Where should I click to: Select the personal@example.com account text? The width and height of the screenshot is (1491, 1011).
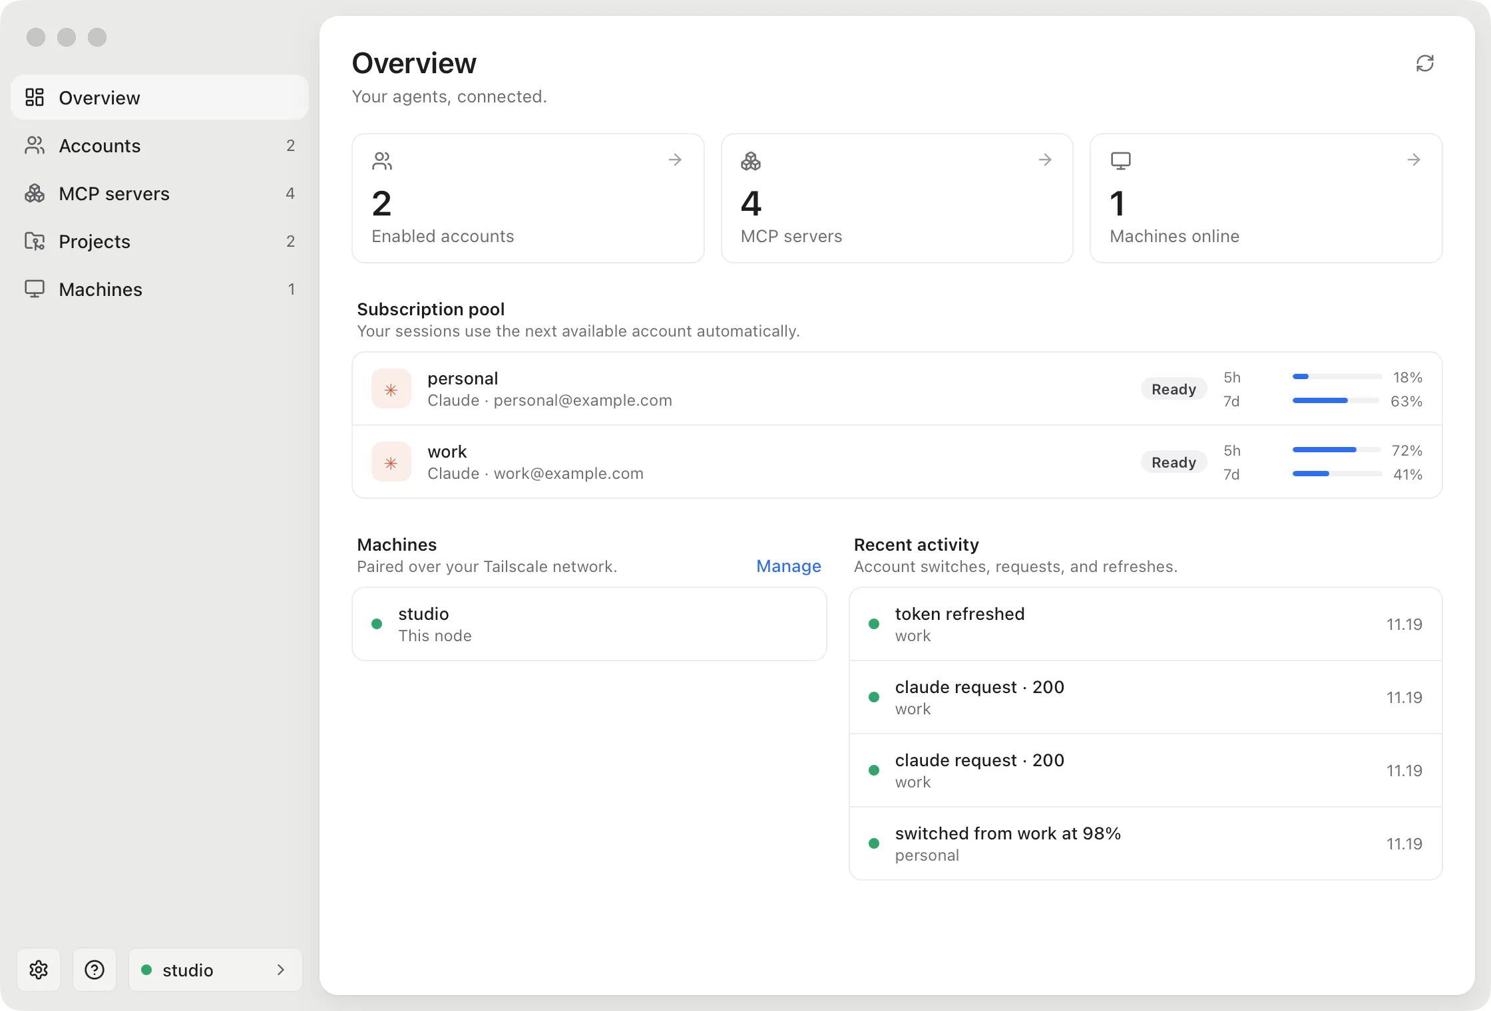click(582, 400)
